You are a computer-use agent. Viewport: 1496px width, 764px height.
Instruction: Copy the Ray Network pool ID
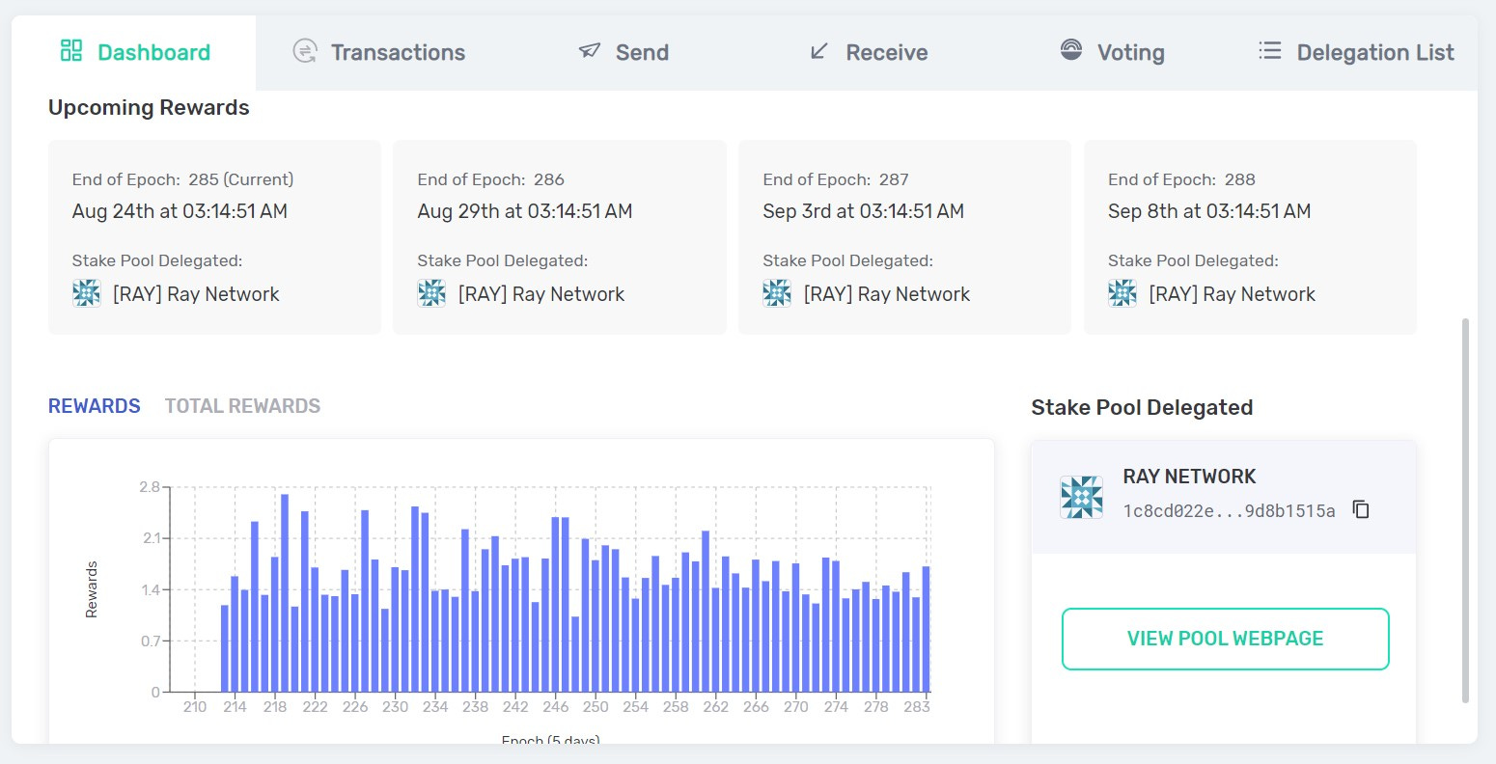(1361, 509)
